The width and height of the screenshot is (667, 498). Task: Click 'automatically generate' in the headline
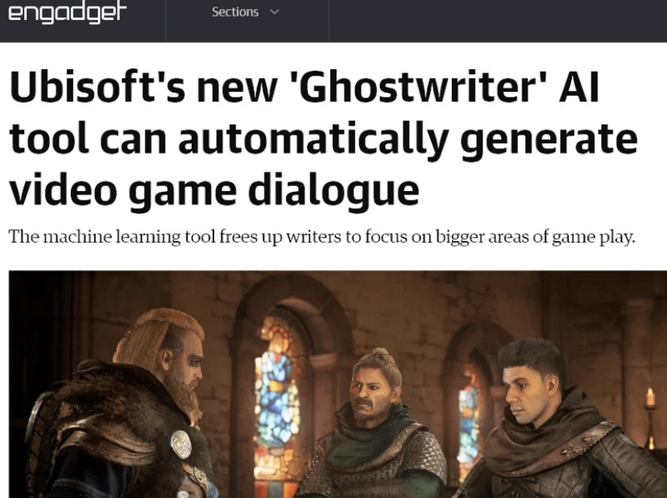point(408,139)
